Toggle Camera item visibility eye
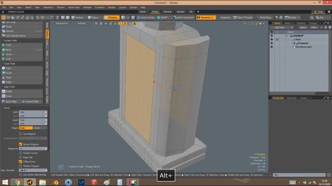Image resolution: width=332 pixels, height=186 pixels. [x=272, y=43]
